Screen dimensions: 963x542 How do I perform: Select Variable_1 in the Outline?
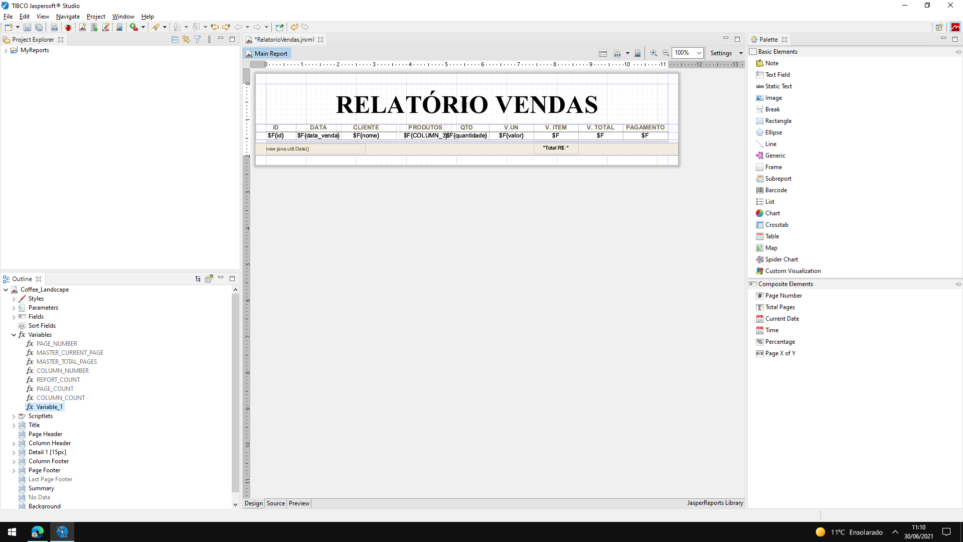point(49,407)
